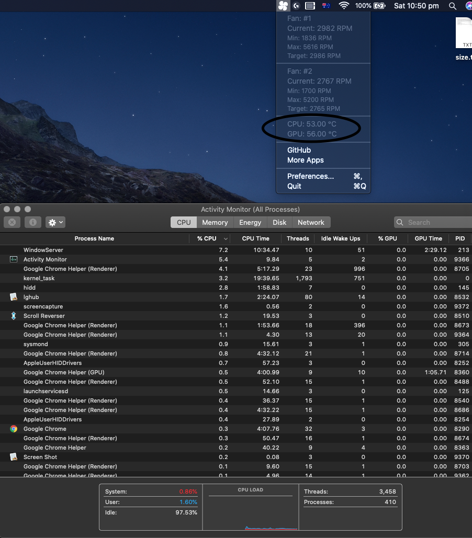
Task: Click the Scroll Reverser process icon
Action: pyautogui.click(x=14, y=316)
